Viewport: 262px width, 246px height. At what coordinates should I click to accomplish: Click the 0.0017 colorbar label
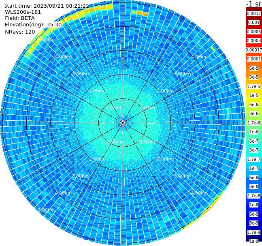[253, 13]
